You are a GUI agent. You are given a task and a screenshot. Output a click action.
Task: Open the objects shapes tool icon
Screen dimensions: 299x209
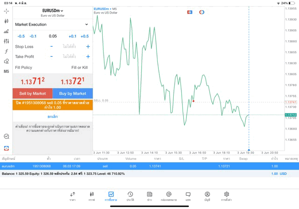[x=7, y=61]
